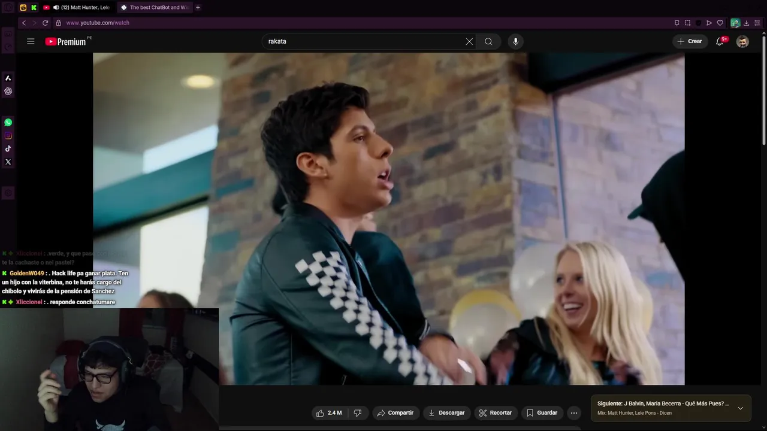Go forward to the next page

point(34,23)
